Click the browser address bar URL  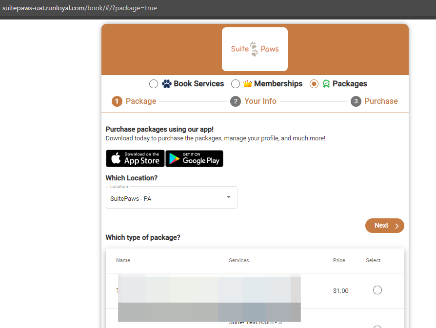click(x=79, y=8)
